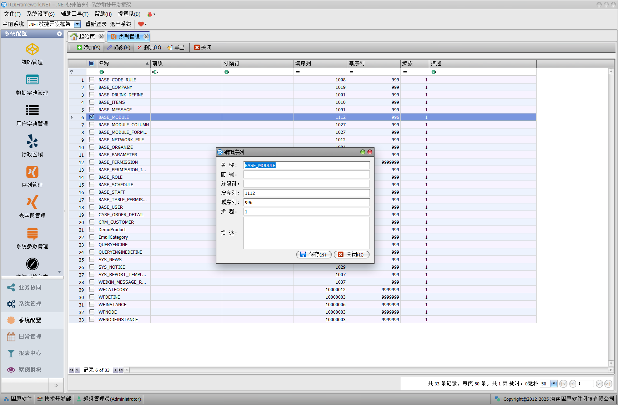The image size is (618, 405).
Task: Check the BASE_CODE_RULE row checkbox
Action: (92, 80)
